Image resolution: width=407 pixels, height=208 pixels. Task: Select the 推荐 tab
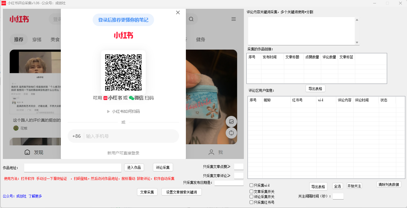19,39
